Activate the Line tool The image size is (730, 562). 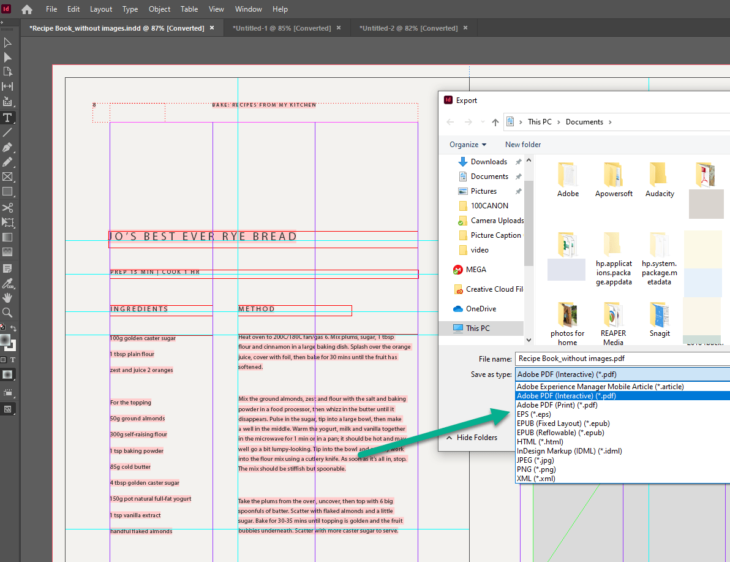point(8,132)
